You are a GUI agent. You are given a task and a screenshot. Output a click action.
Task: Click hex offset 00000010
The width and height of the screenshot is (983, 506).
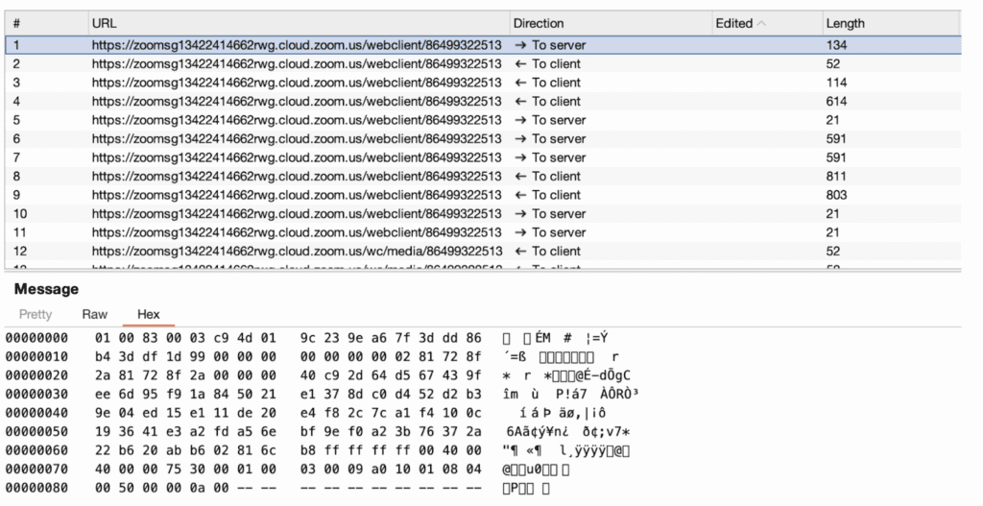pos(37,357)
